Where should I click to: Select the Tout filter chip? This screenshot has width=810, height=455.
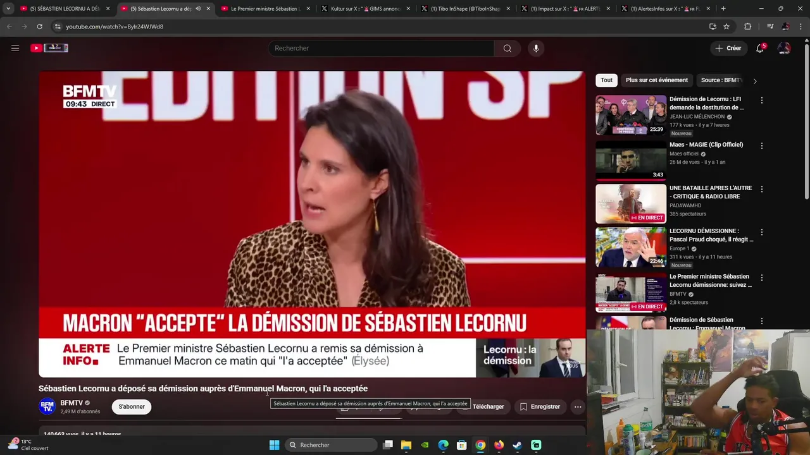[606, 80]
